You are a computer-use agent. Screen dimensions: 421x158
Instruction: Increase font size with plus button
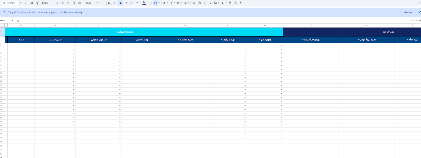coord(114,3)
